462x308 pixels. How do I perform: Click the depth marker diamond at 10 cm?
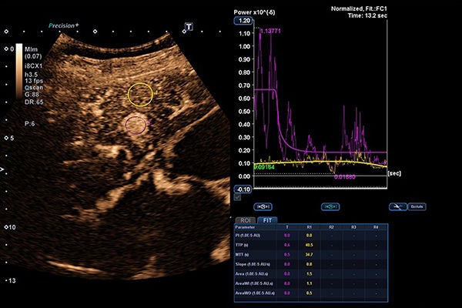pos(6,227)
